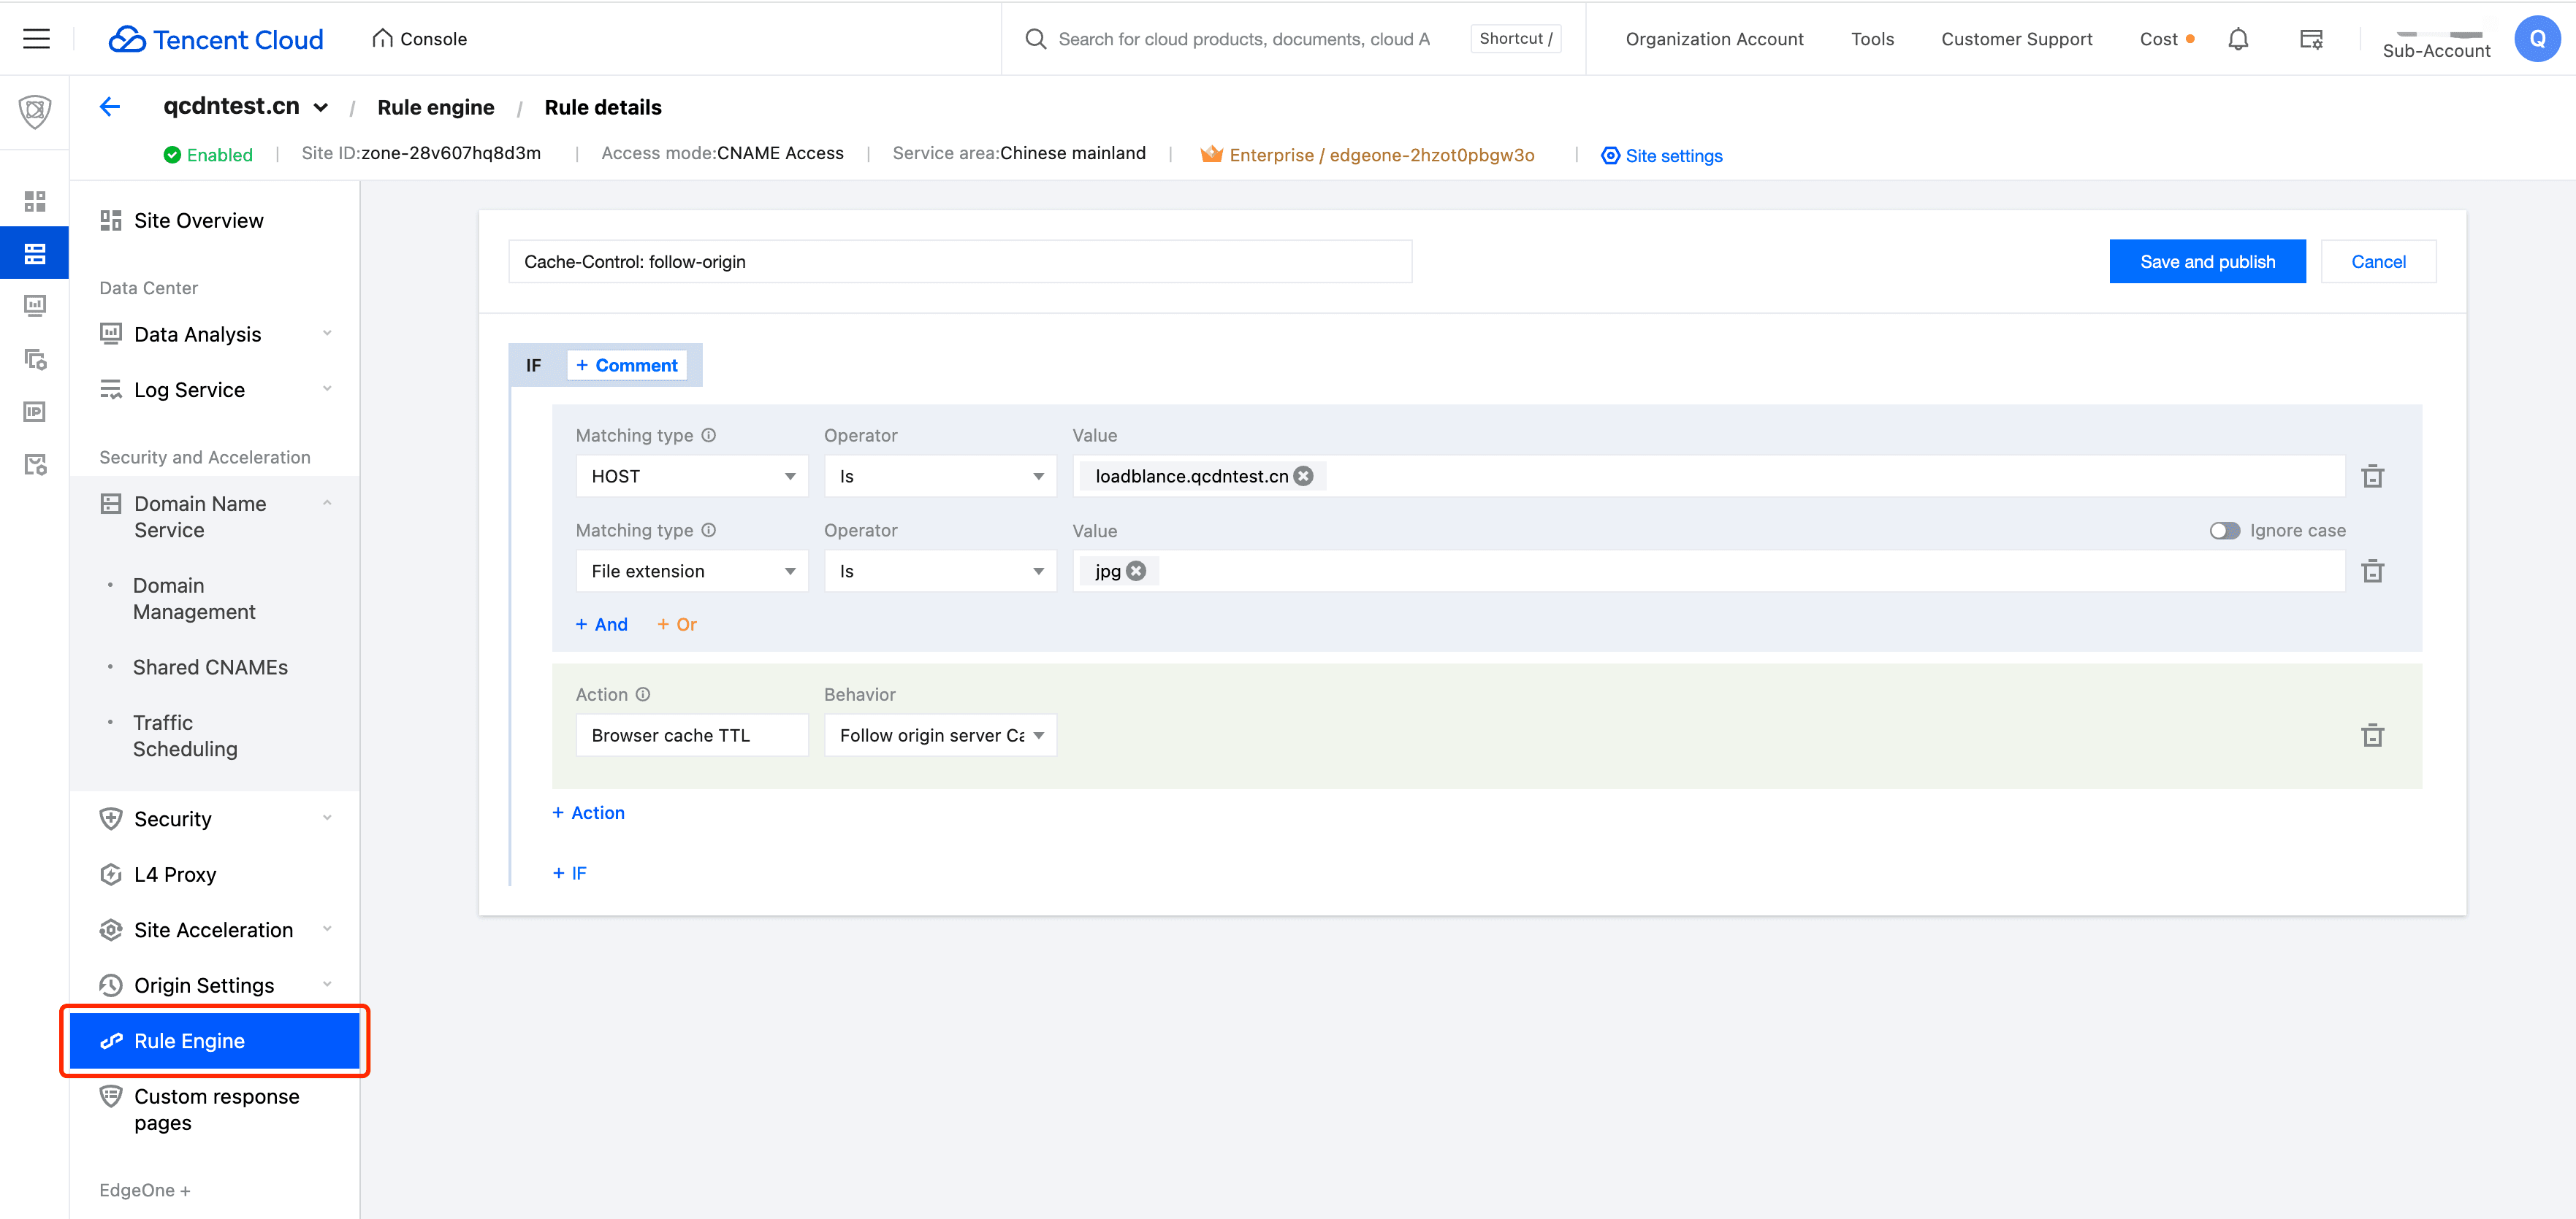Expand Data Analysis section
Screen dimensions: 2576x1219
coord(215,335)
